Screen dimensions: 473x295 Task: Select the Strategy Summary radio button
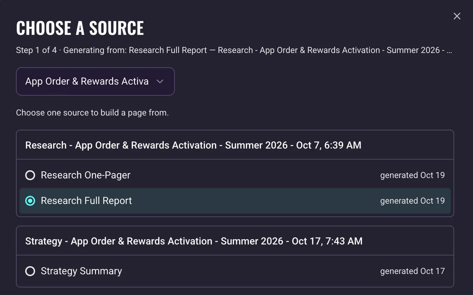[30, 271]
